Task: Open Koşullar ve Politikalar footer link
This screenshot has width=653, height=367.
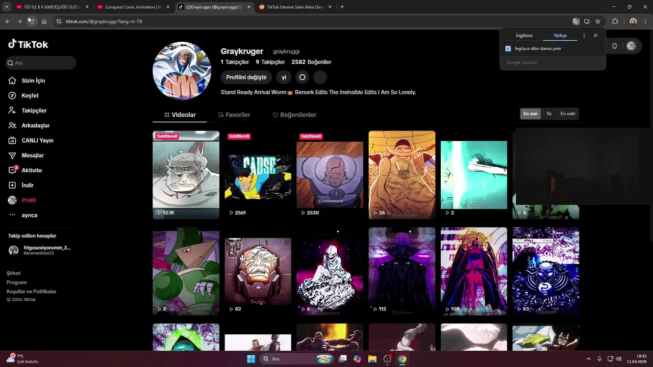Action: pyautogui.click(x=32, y=292)
